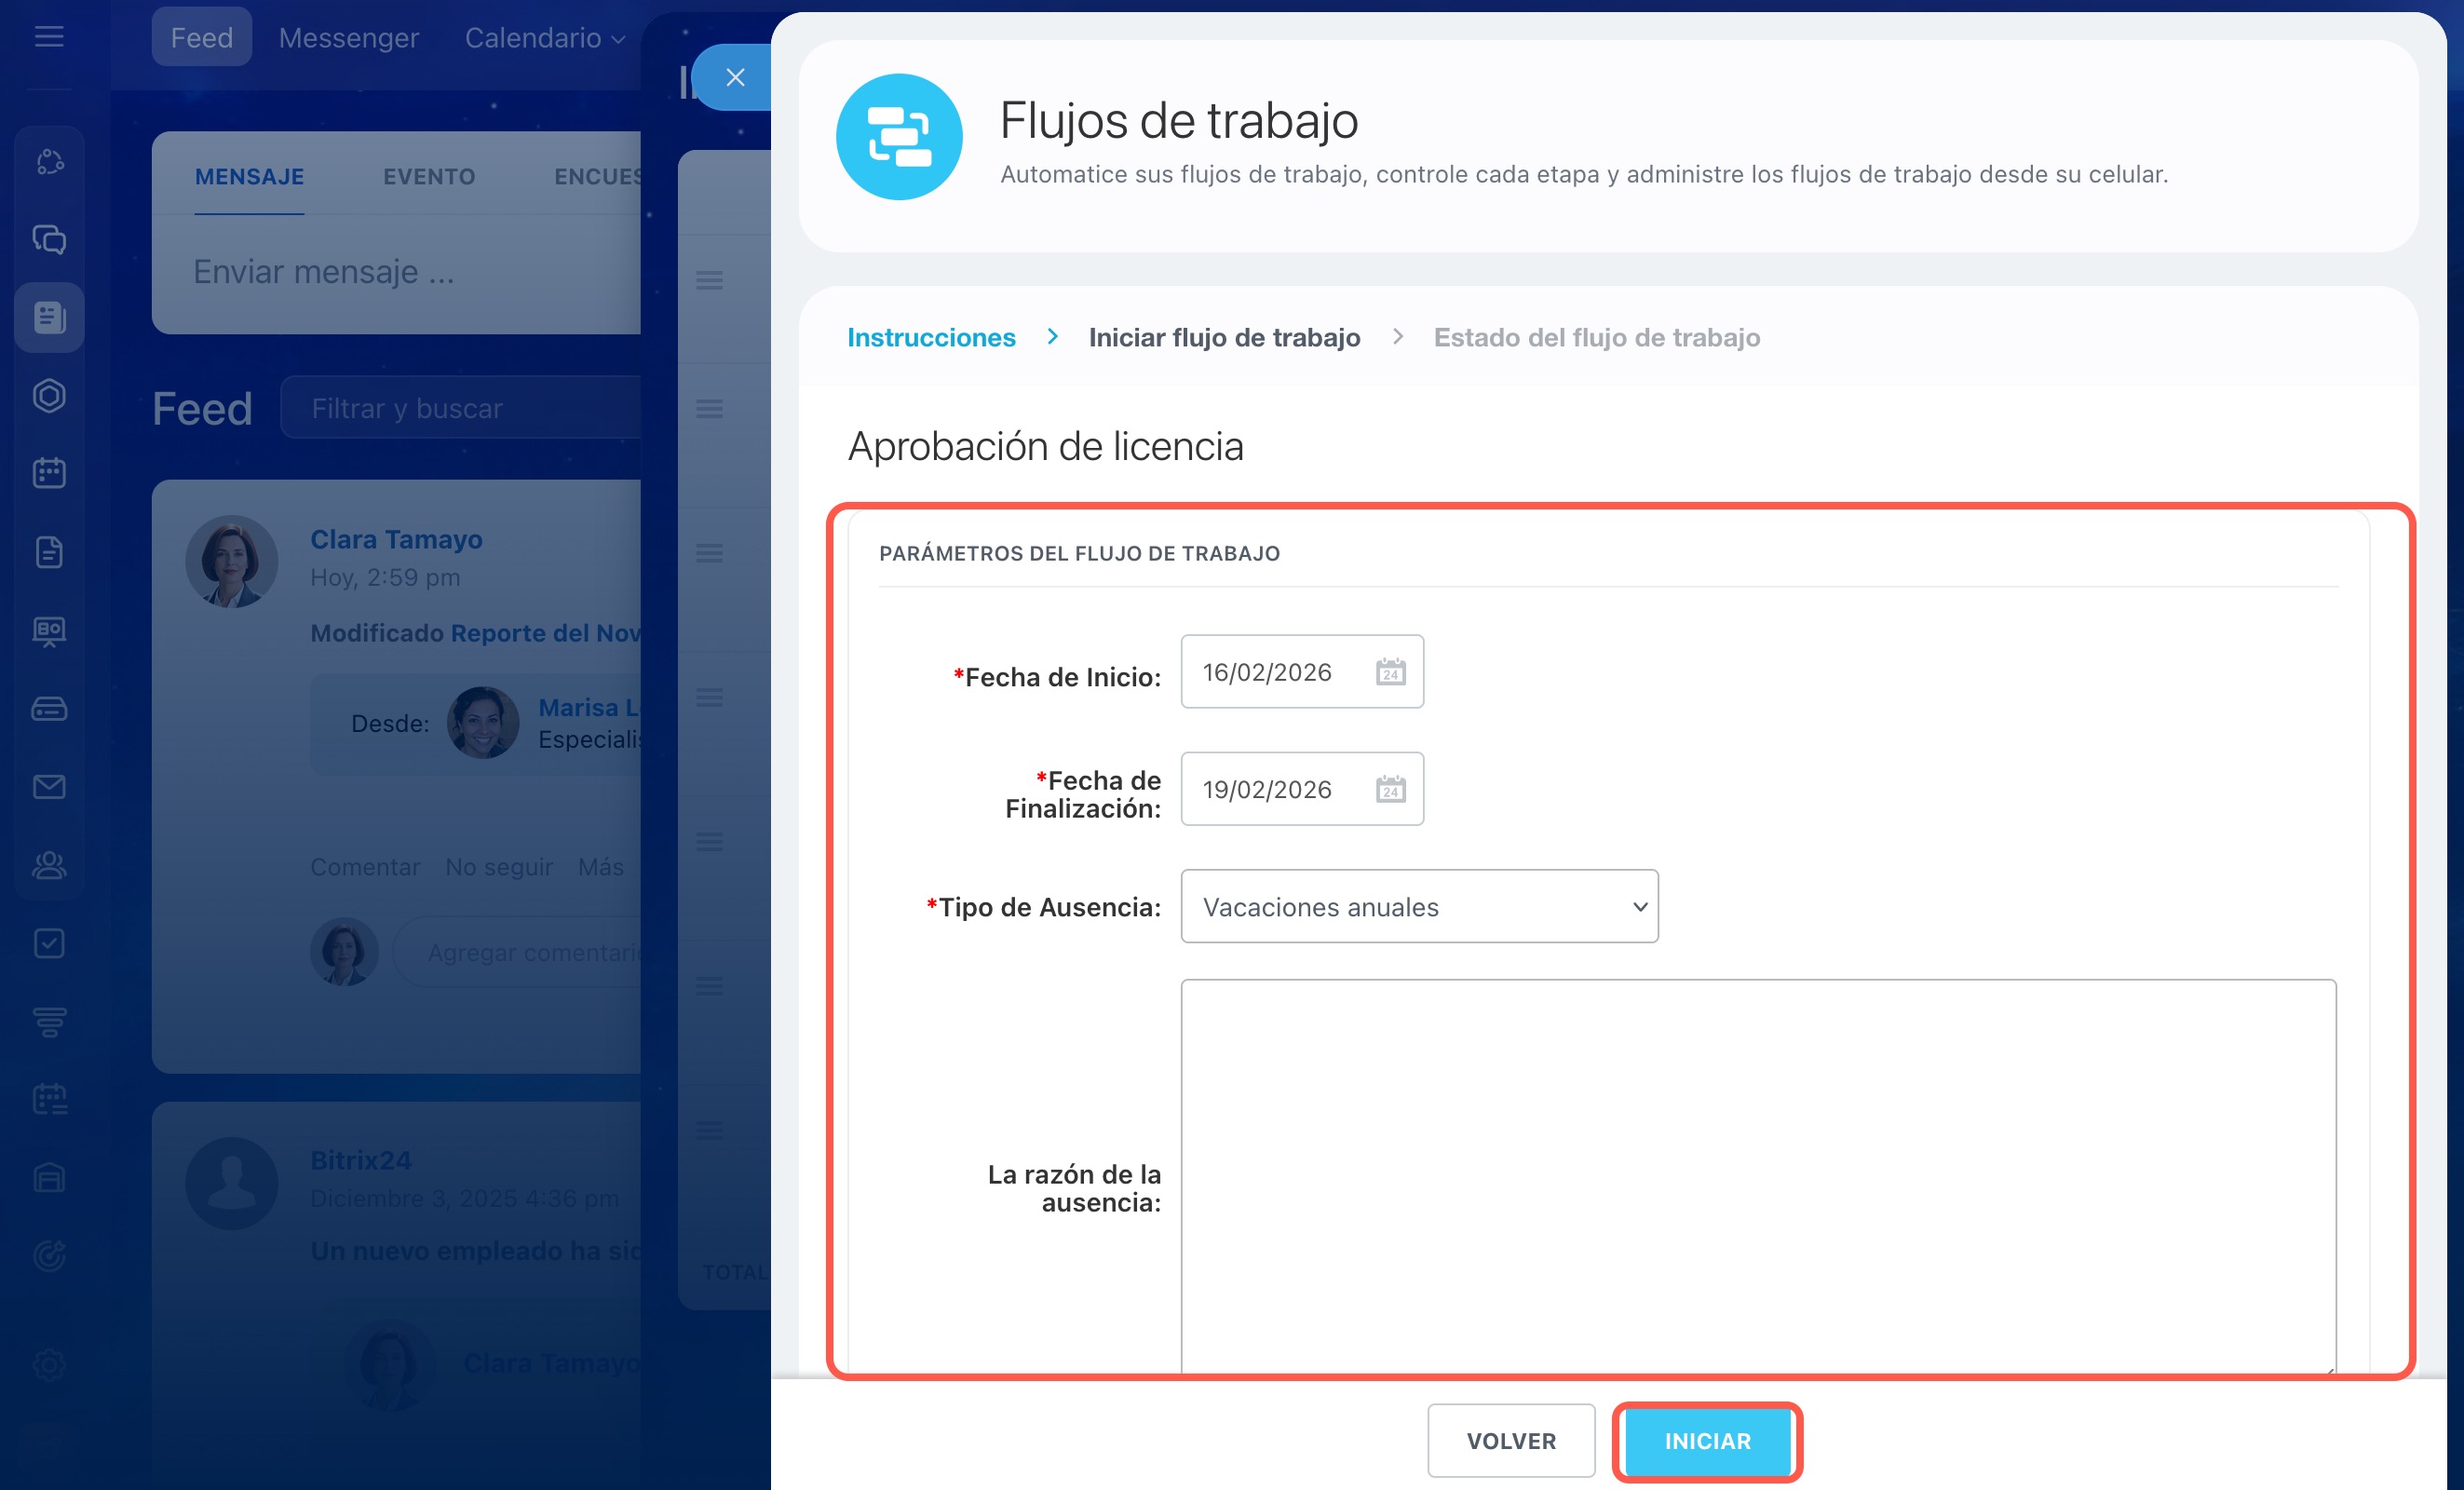
Task: Expand the Calendario menu dropdown
Action: point(545,38)
